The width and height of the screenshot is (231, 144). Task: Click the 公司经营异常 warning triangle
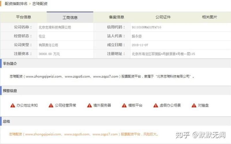pyautogui.click(x=51, y=105)
